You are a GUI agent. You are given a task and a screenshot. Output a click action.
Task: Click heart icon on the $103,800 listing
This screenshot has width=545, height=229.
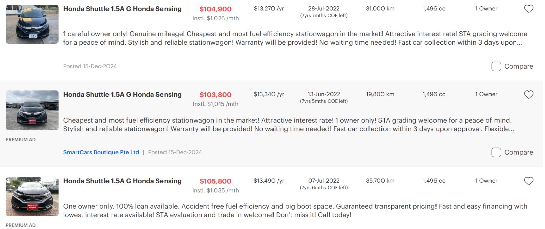[x=528, y=94]
